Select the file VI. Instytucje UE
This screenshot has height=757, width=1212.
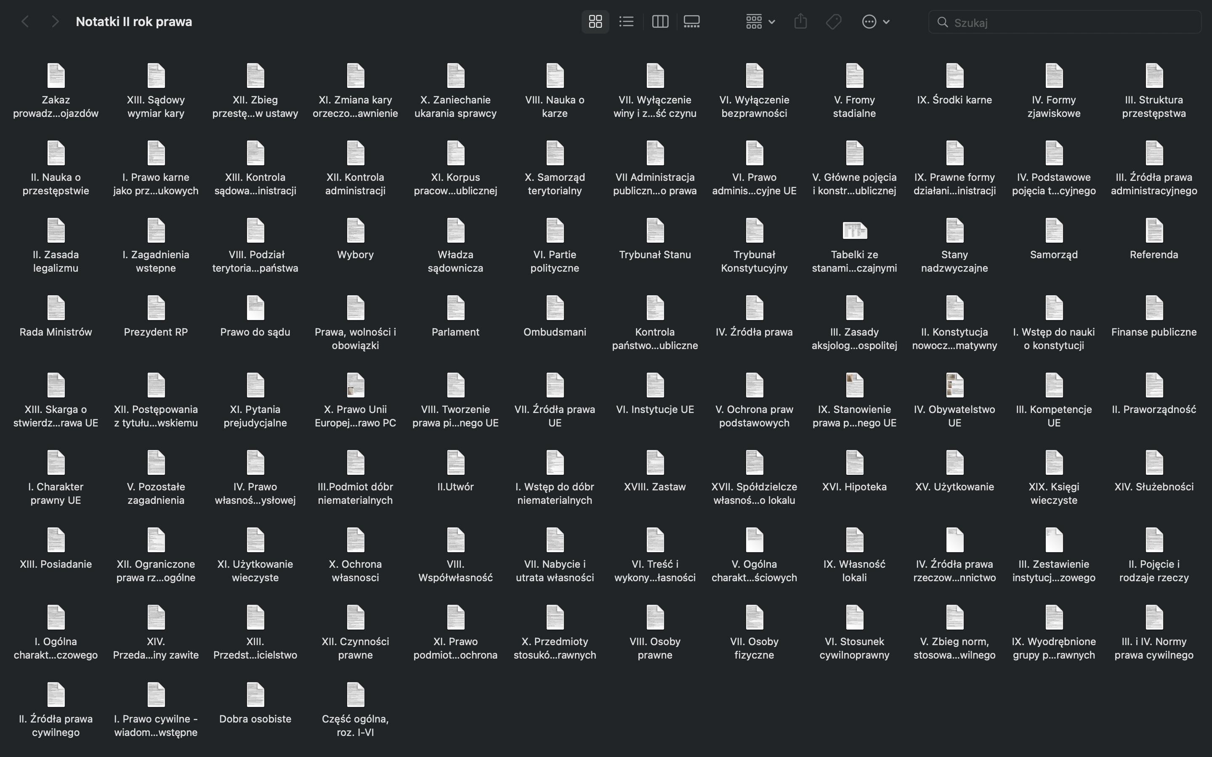click(655, 394)
